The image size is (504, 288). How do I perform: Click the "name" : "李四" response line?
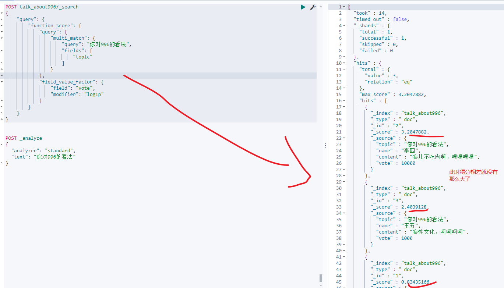click(398, 151)
